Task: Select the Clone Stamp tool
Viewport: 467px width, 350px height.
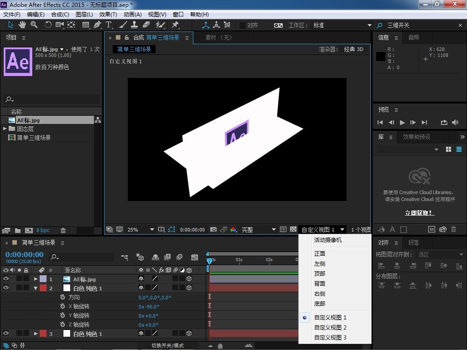Action: [135, 25]
